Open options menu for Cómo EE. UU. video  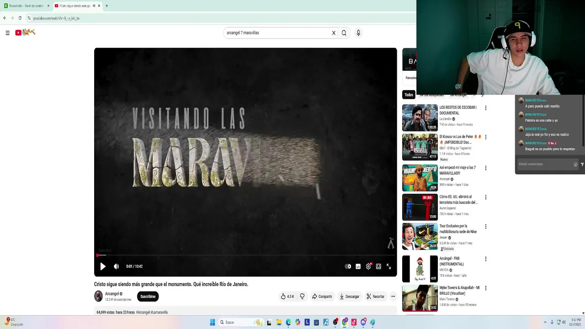(x=486, y=197)
